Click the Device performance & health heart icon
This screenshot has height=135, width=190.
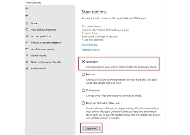(x=27, y=62)
